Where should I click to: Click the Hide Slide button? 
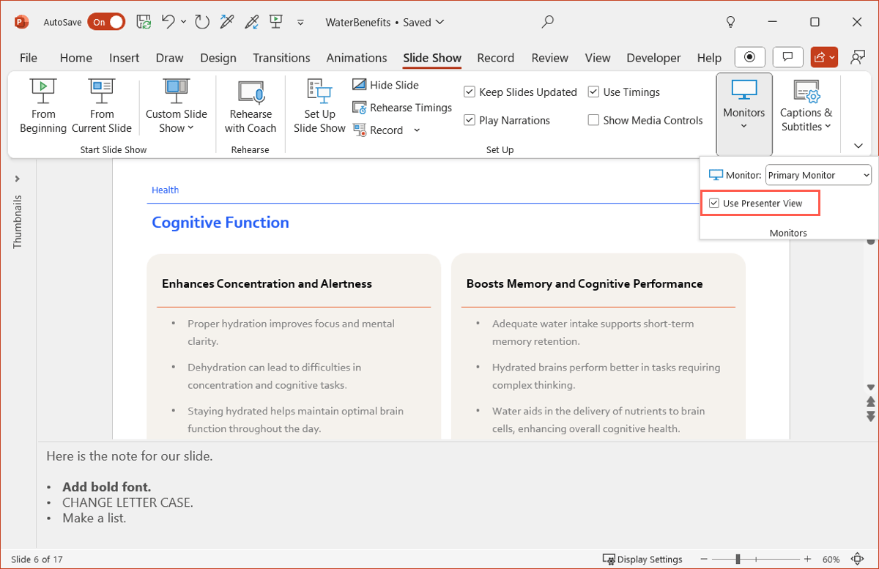(385, 85)
